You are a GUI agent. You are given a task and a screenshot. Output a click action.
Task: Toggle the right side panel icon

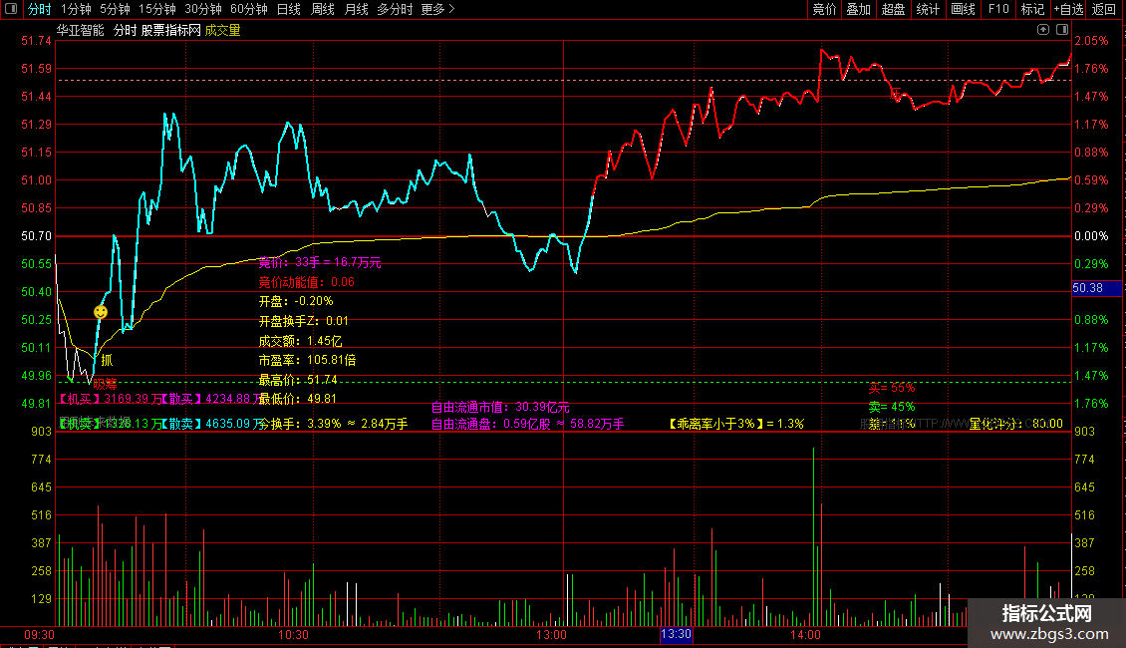click(x=1062, y=30)
